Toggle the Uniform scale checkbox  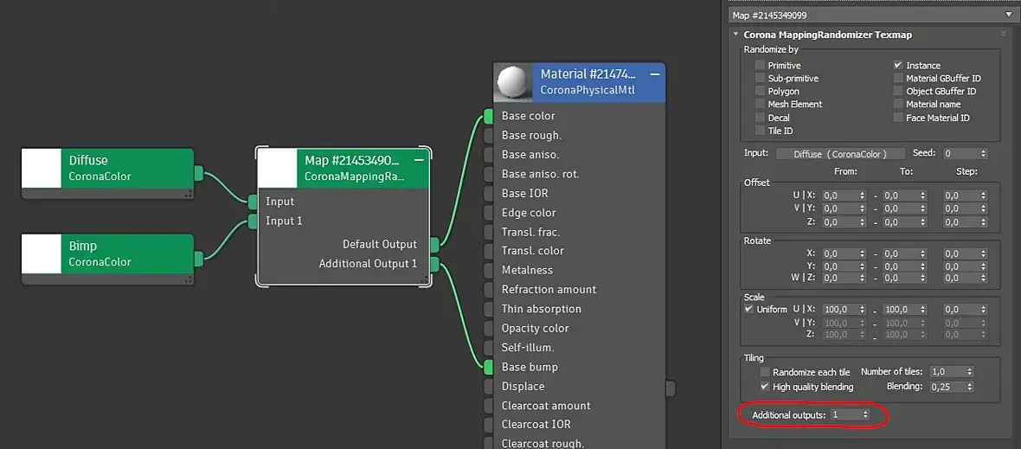pos(748,309)
